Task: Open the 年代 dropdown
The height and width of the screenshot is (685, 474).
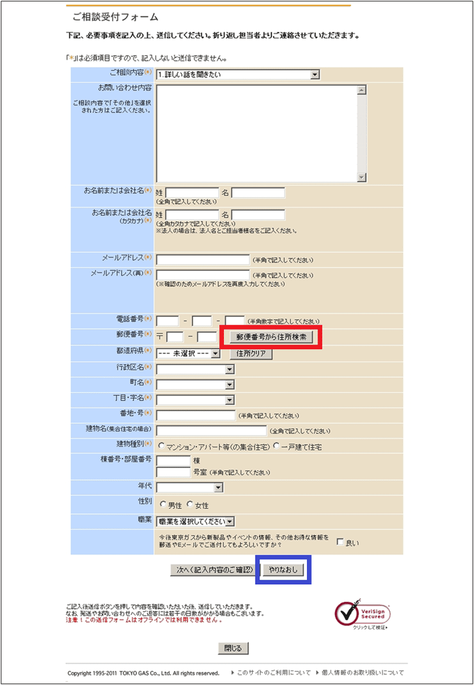Action: tap(190, 487)
